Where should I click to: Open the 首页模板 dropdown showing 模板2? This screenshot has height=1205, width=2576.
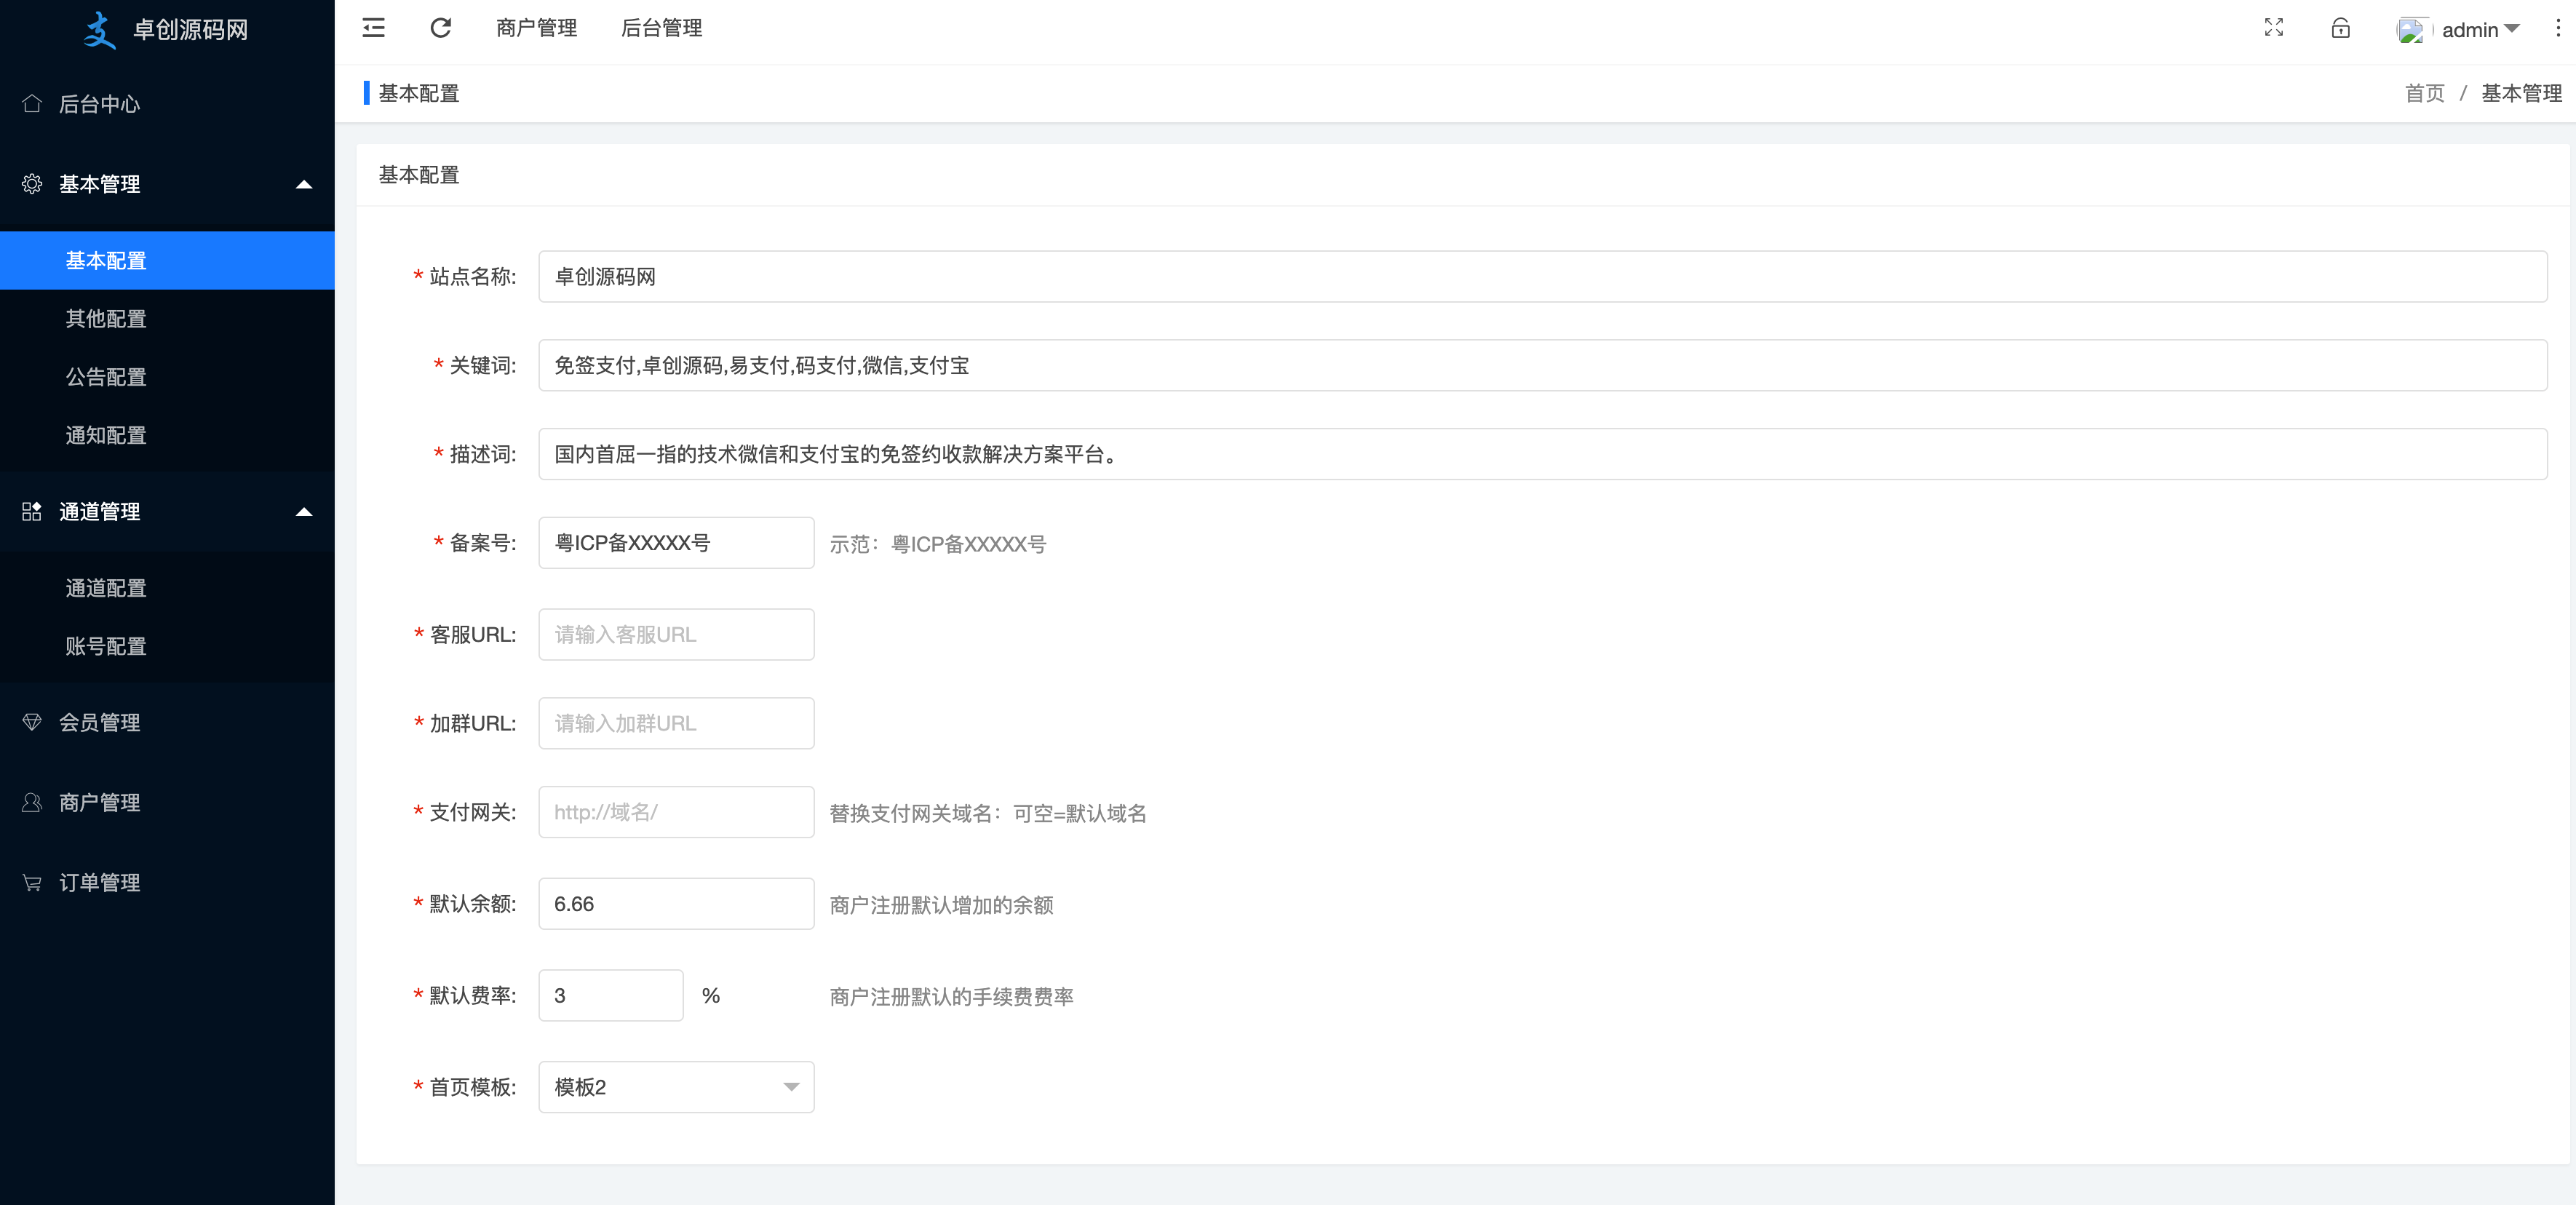click(676, 1087)
